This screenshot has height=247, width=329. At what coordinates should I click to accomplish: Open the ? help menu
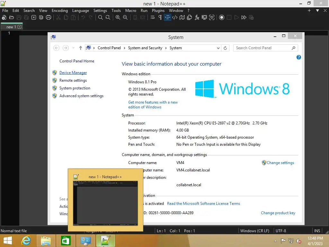click(188, 11)
